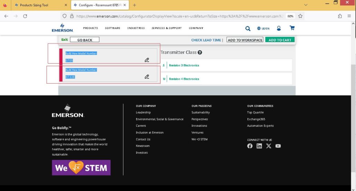The image size is (356, 191).
Task: Open the Automation Experts link
Action: 260,126
